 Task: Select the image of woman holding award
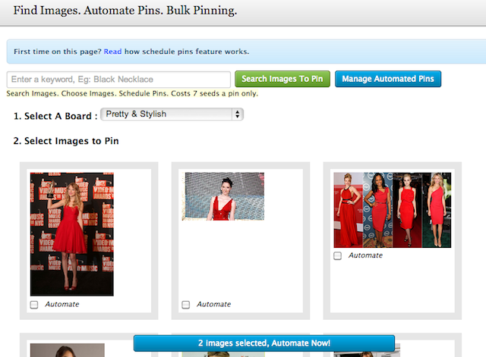(x=71, y=233)
